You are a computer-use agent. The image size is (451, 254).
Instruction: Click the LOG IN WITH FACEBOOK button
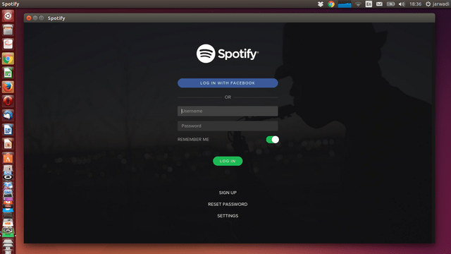[228, 83]
